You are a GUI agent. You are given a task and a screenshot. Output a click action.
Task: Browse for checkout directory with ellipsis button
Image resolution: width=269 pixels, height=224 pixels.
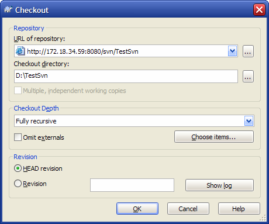(x=248, y=76)
